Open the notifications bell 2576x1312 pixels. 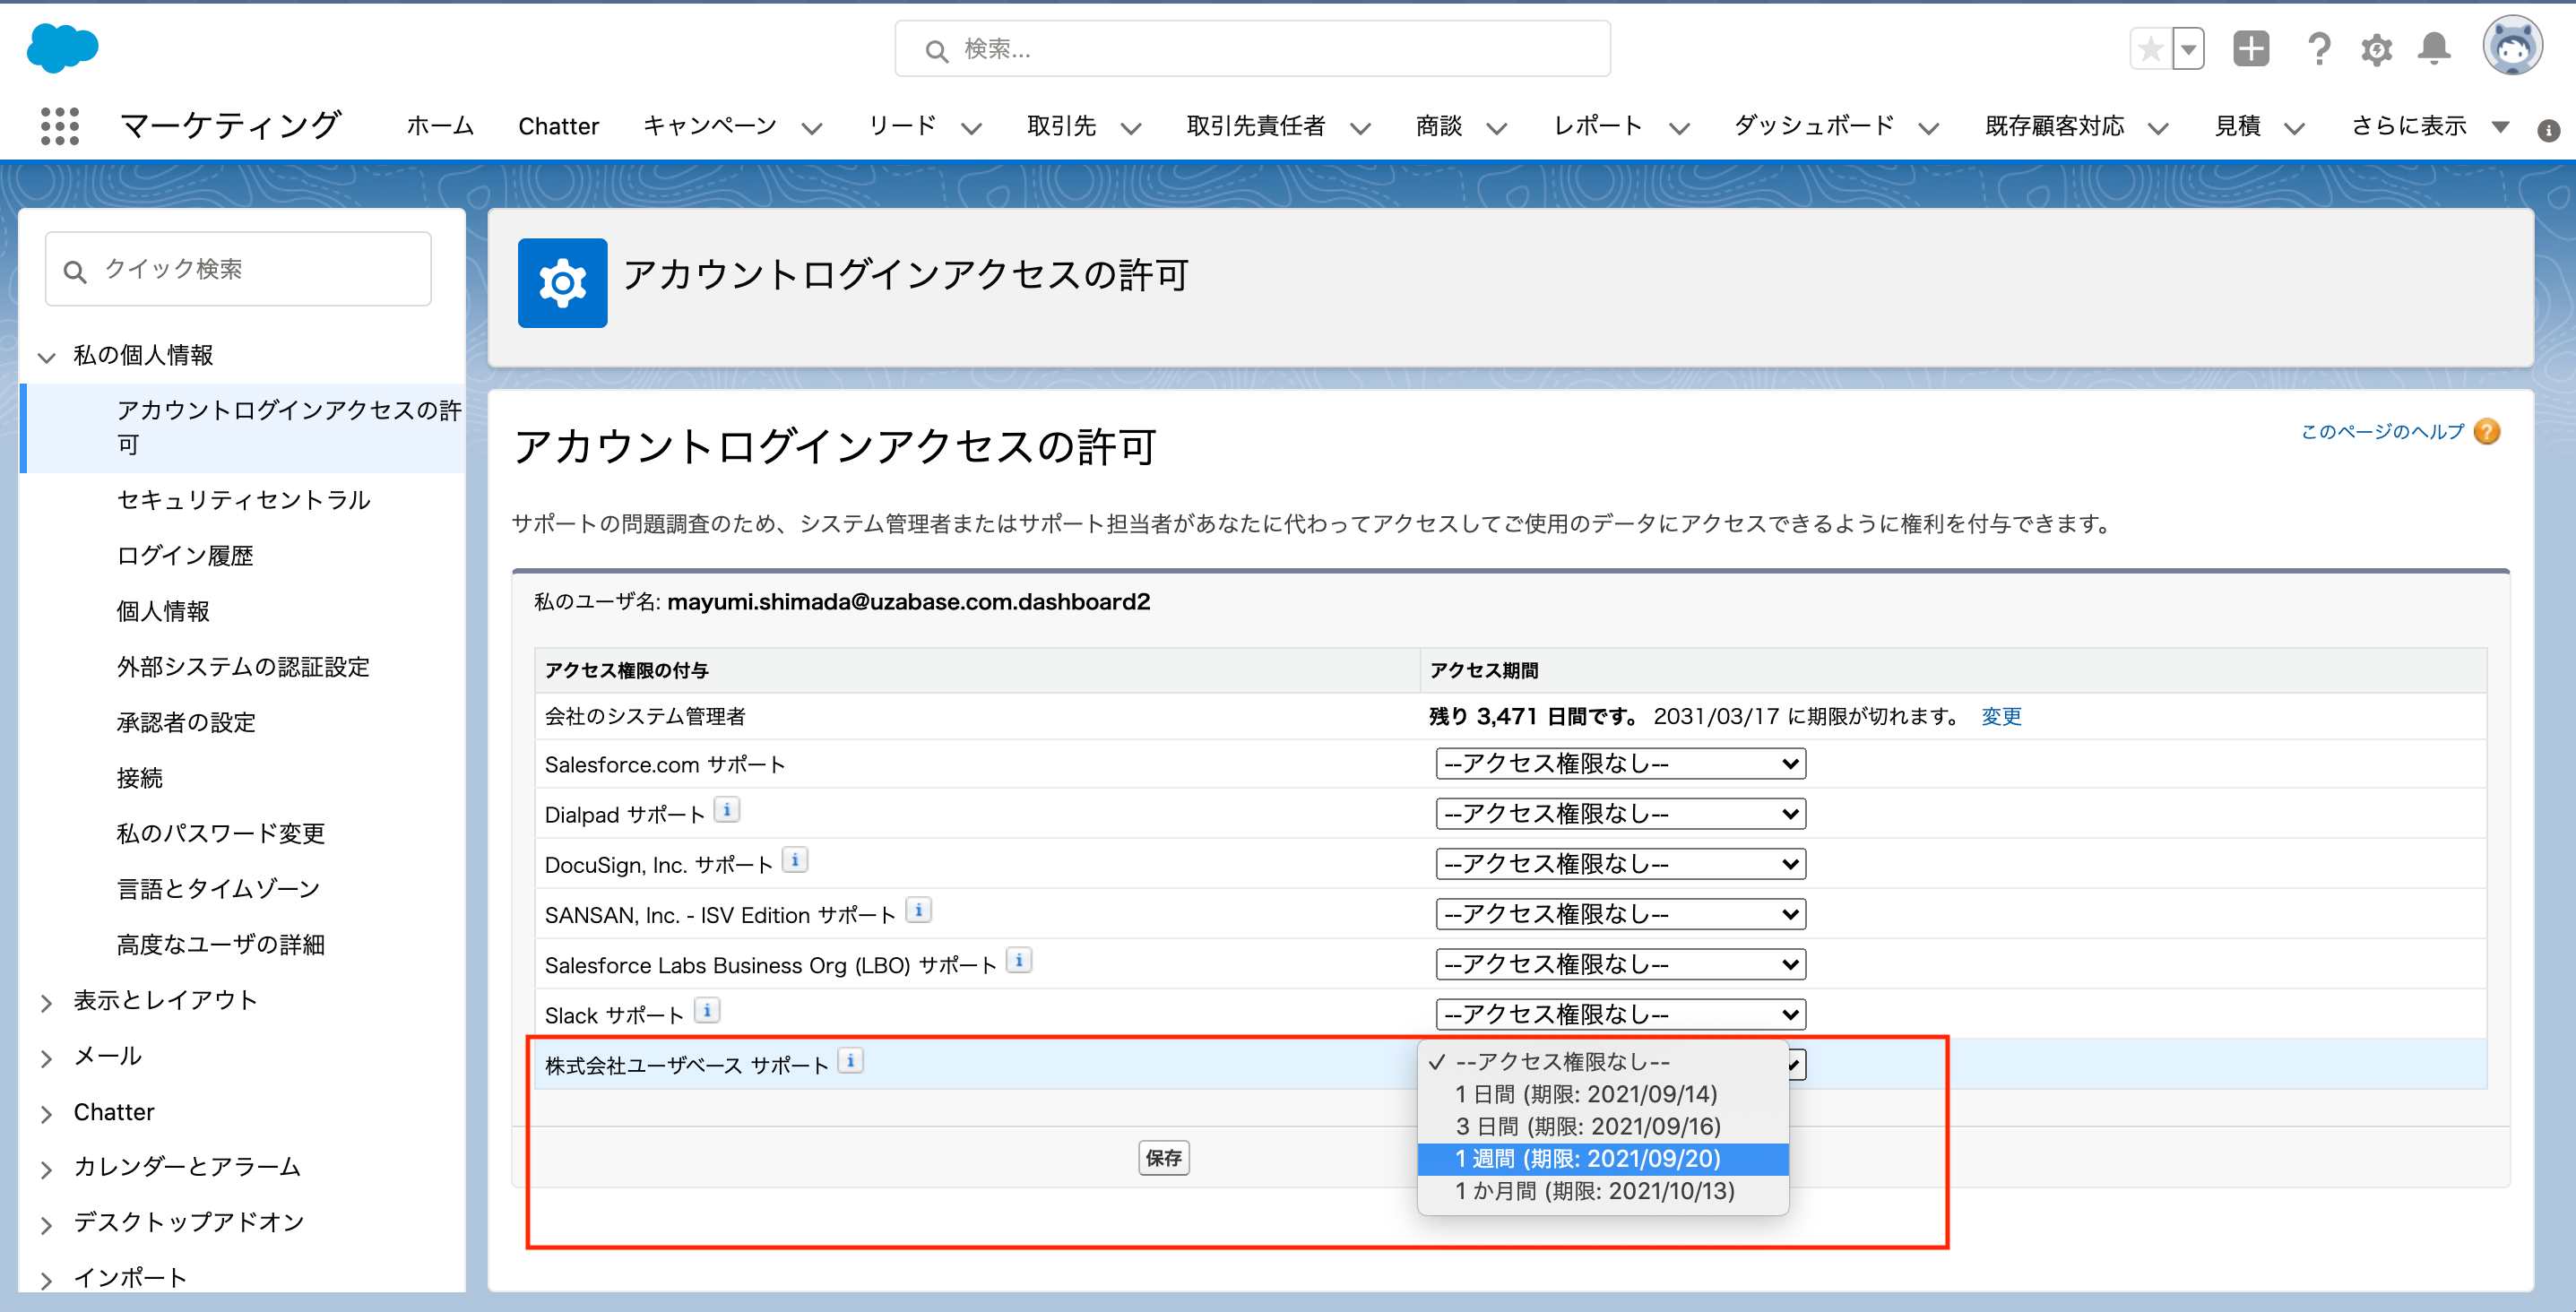tap(2433, 48)
